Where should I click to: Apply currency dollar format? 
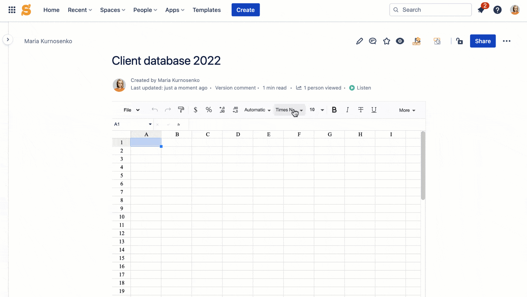pos(195,110)
